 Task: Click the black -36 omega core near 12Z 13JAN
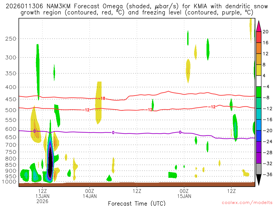coord(50,162)
